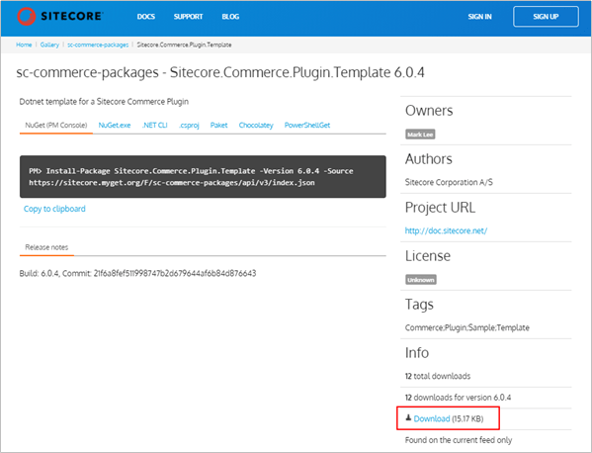Switch to the Chocolatey tab
This screenshot has height=453, width=592.
[256, 125]
